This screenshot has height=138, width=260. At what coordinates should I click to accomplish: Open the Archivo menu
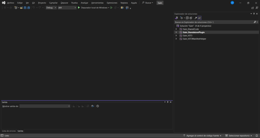pos(11,3)
